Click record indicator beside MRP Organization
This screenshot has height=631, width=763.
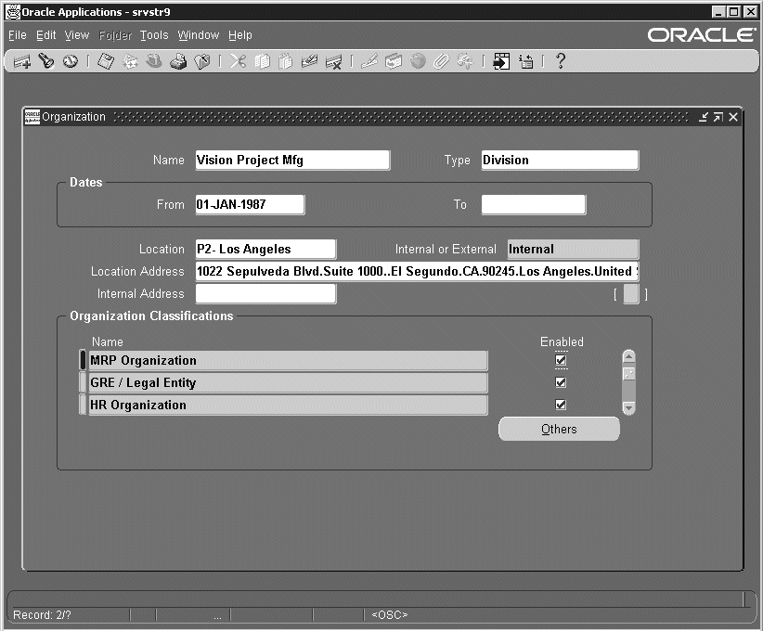click(x=83, y=360)
